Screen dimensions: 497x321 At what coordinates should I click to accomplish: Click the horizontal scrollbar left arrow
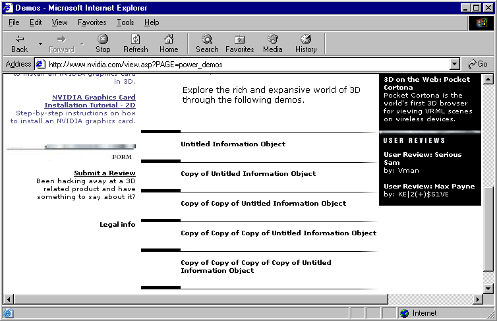point(9,299)
